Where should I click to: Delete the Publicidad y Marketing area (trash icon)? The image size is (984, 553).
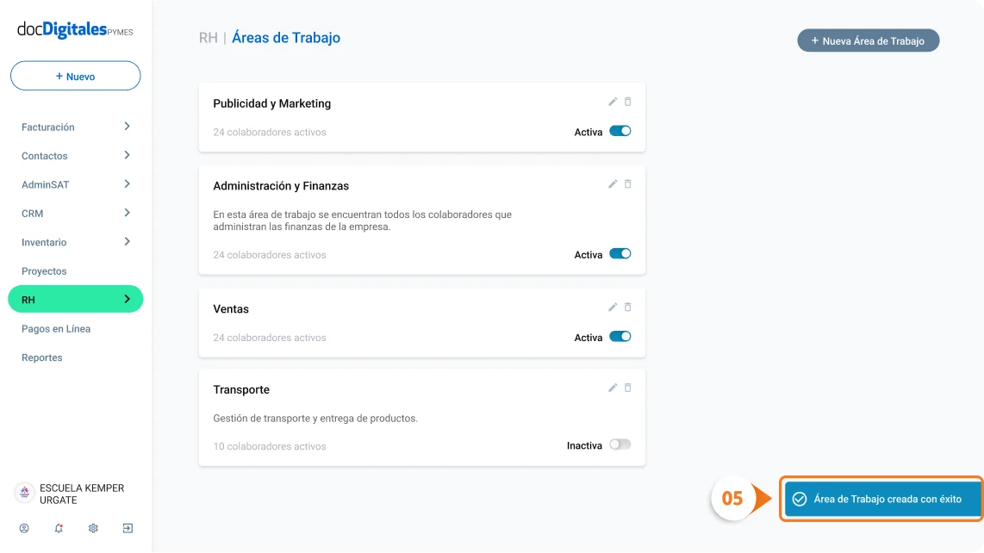click(627, 102)
